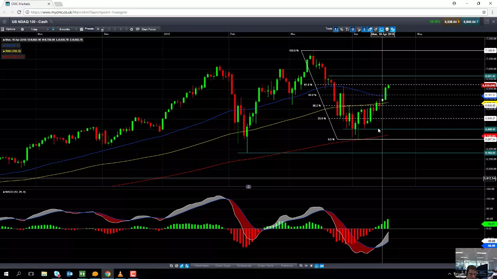Open the Chart Type menu
Screen dimensions: 497x279
coord(222,266)
